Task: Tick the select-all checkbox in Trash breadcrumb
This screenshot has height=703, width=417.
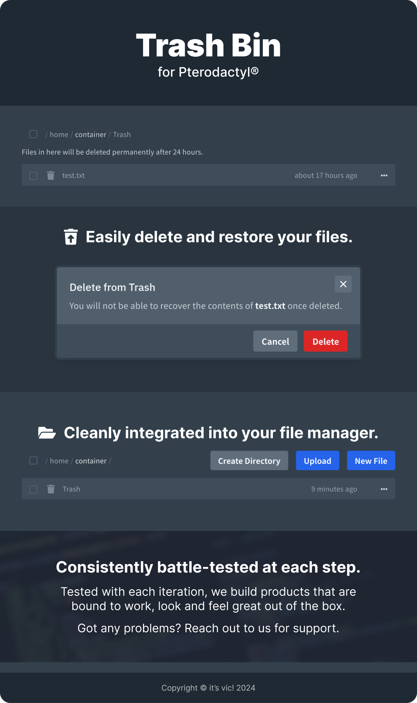Action: click(33, 134)
